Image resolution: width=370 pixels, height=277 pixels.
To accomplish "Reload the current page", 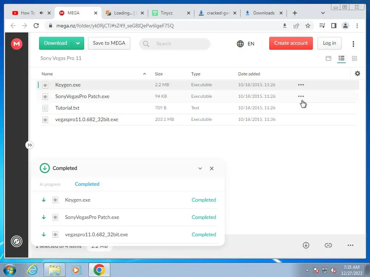I will [36, 26].
